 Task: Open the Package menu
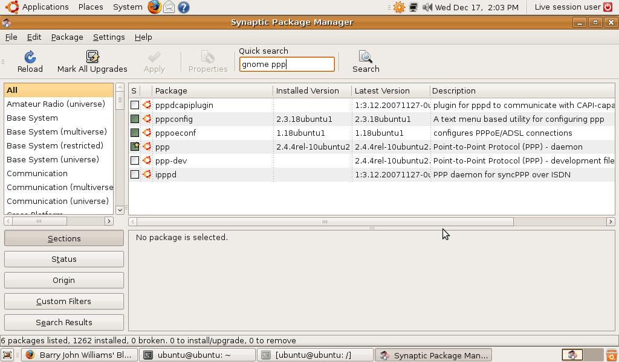67,37
